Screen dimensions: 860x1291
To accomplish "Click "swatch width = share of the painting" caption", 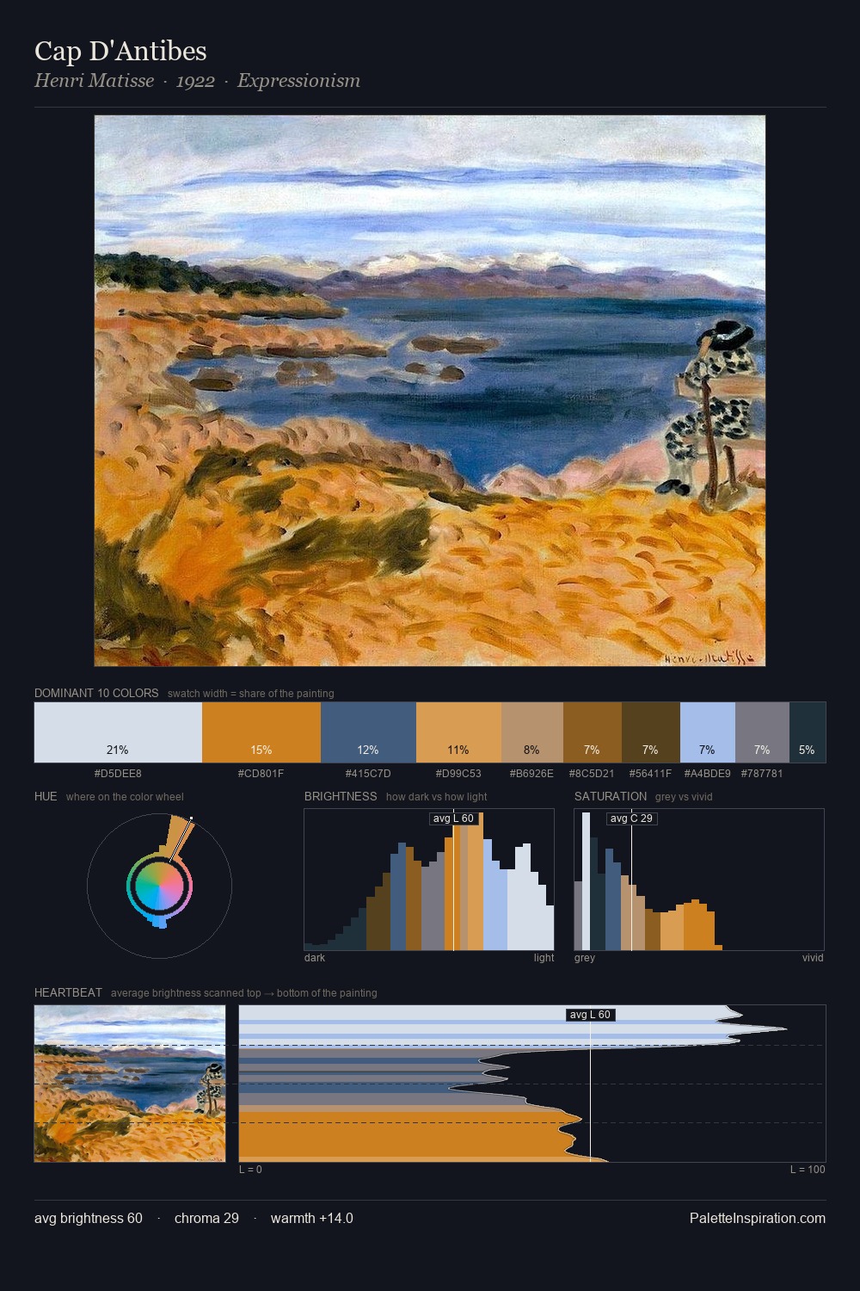I will 251,694.
